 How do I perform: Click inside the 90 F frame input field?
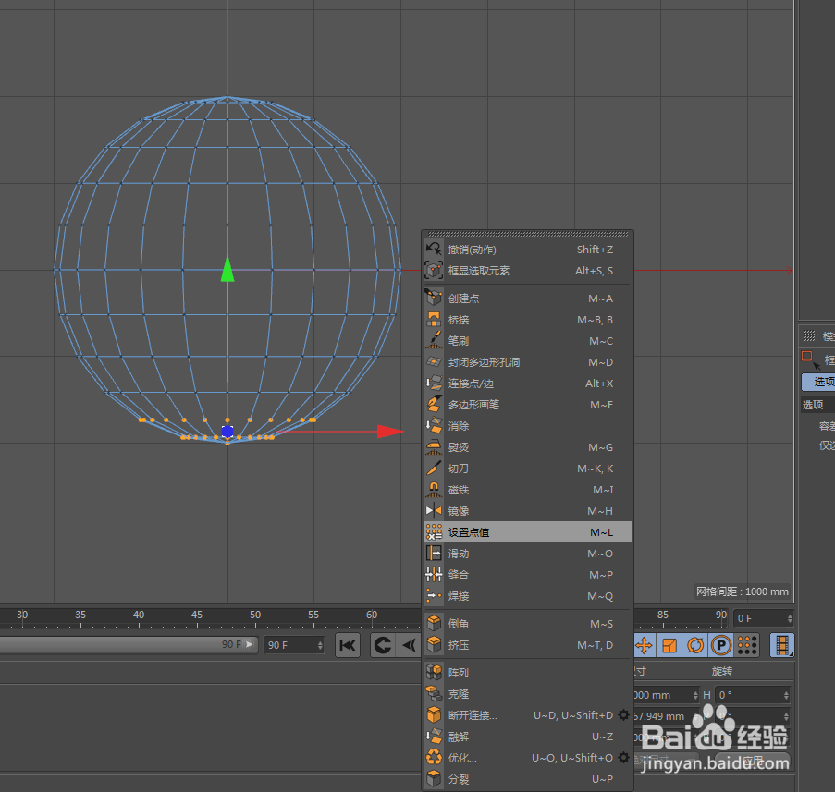[x=282, y=644]
